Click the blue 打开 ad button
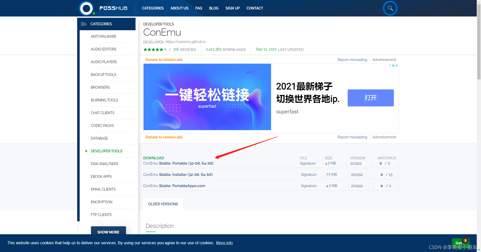This screenshot has width=481, height=252. [371, 98]
